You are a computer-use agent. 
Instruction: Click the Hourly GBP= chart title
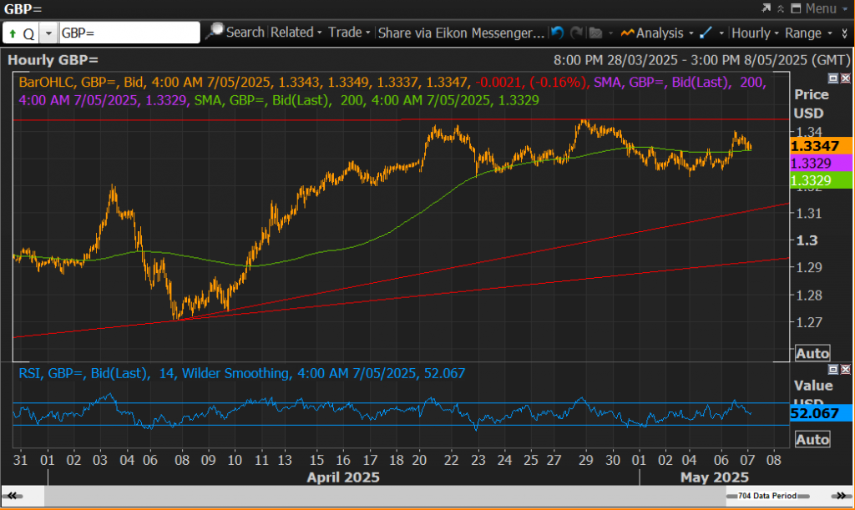pos(53,60)
